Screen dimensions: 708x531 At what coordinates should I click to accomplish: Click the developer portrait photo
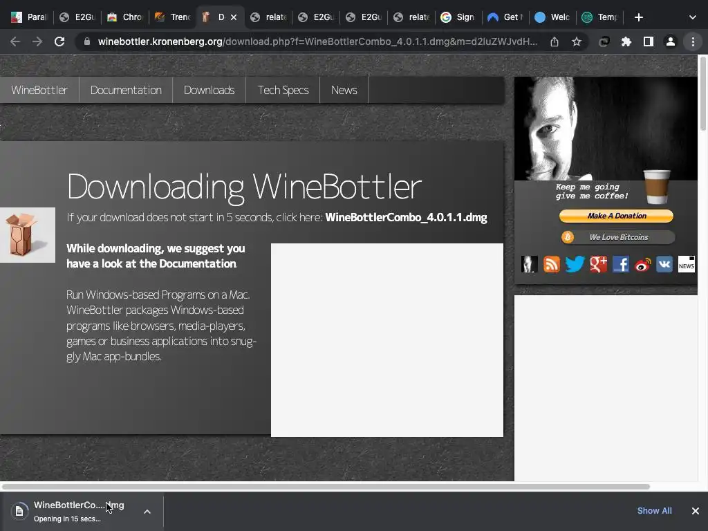click(606, 129)
